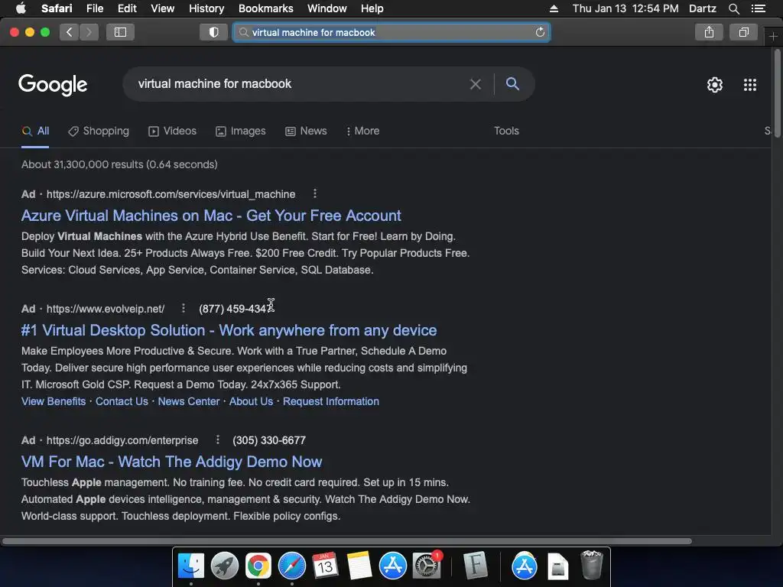Open Notes app in the Dock
Viewport: 783px width, 587px height.
[359, 566]
